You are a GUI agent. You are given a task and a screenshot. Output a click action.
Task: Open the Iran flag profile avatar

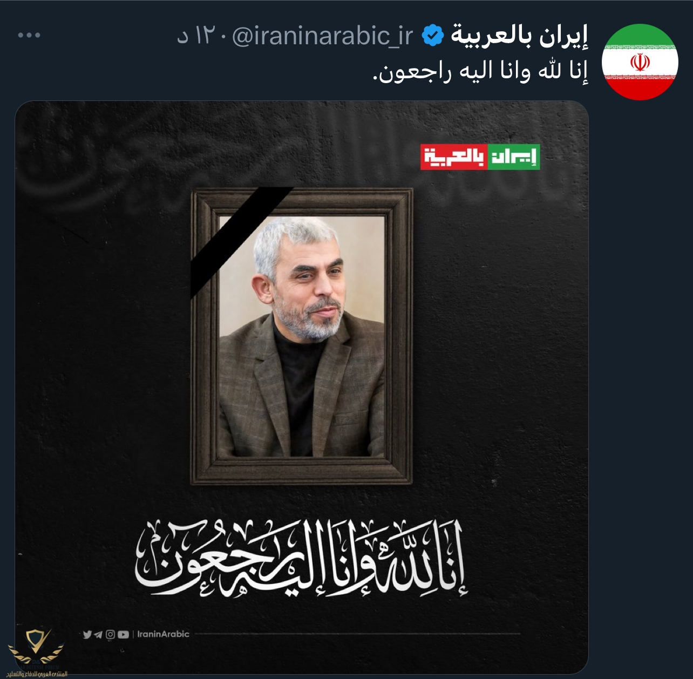(x=640, y=62)
